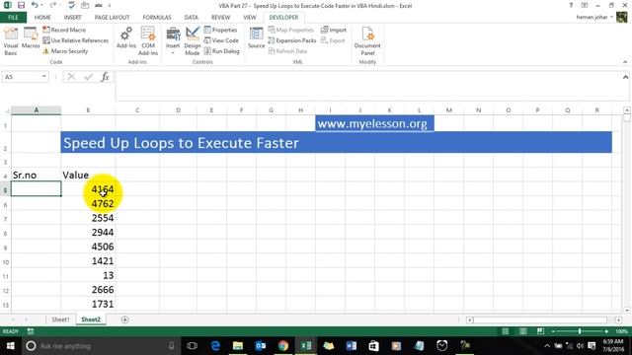The width and height of the screenshot is (632, 355).
Task: Open Excel Help question mark
Action: tap(571, 6)
